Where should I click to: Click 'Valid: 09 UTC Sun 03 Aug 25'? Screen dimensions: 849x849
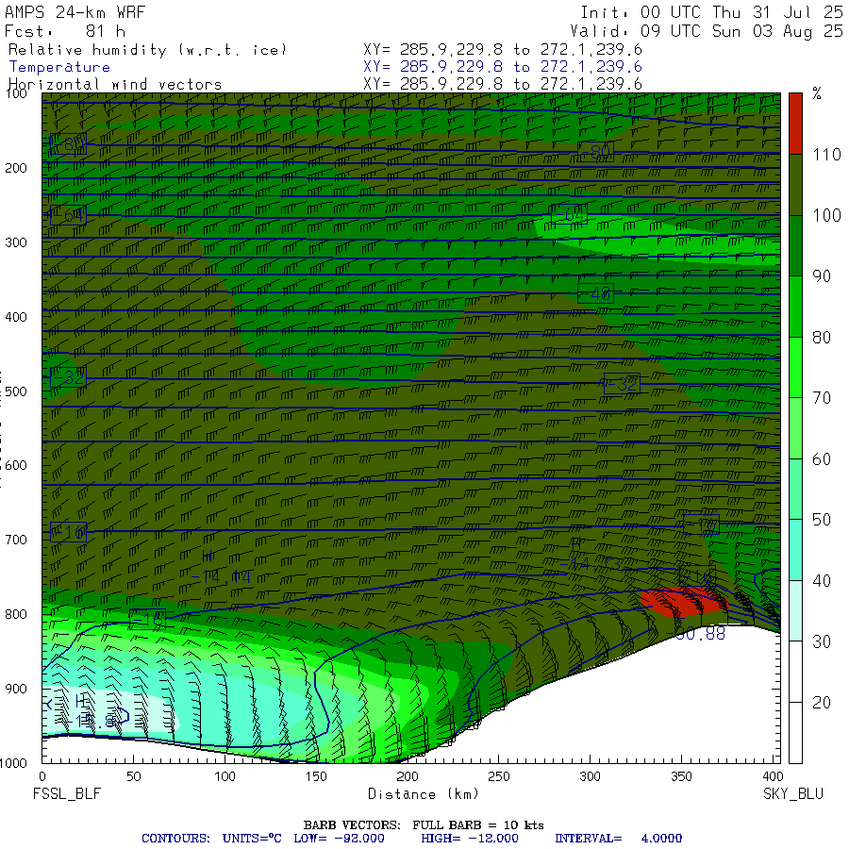(x=706, y=31)
